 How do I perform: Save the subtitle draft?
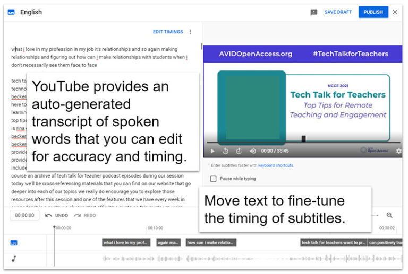338,12
